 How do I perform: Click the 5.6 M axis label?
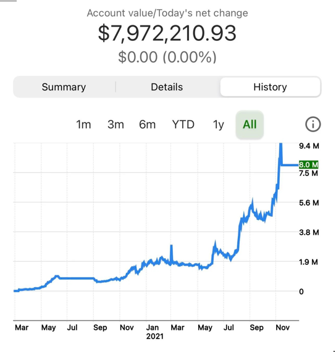[309, 203]
